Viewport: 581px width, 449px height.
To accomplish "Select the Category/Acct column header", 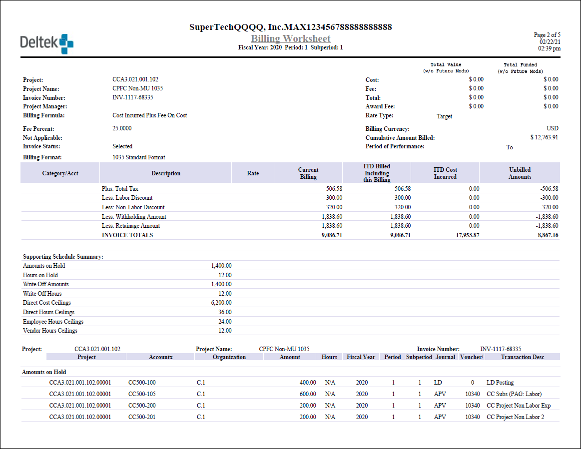I will point(60,173).
